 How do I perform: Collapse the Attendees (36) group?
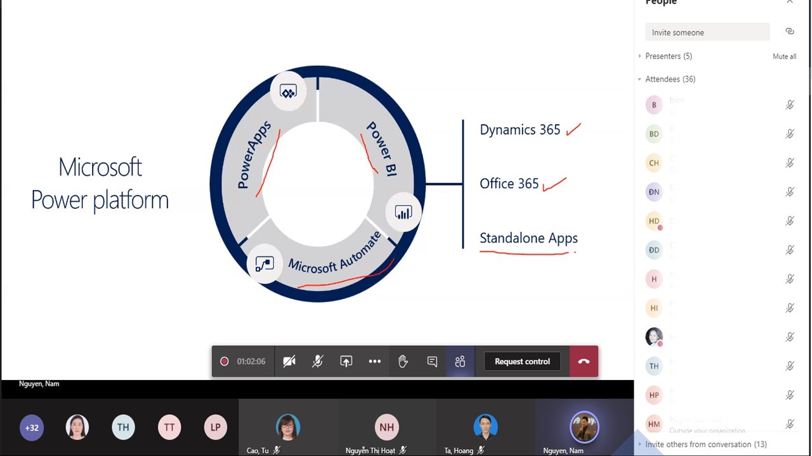[x=667, y=79]
